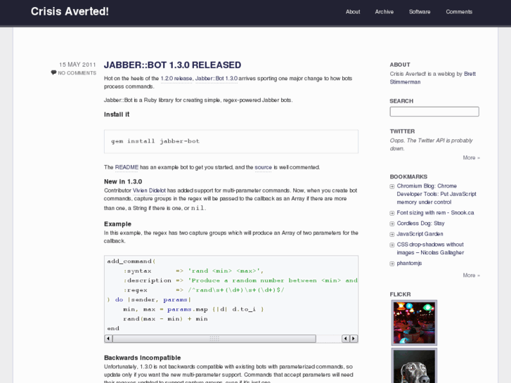
Task: Click the plus icon beside phantomjs
Action: 392,264
